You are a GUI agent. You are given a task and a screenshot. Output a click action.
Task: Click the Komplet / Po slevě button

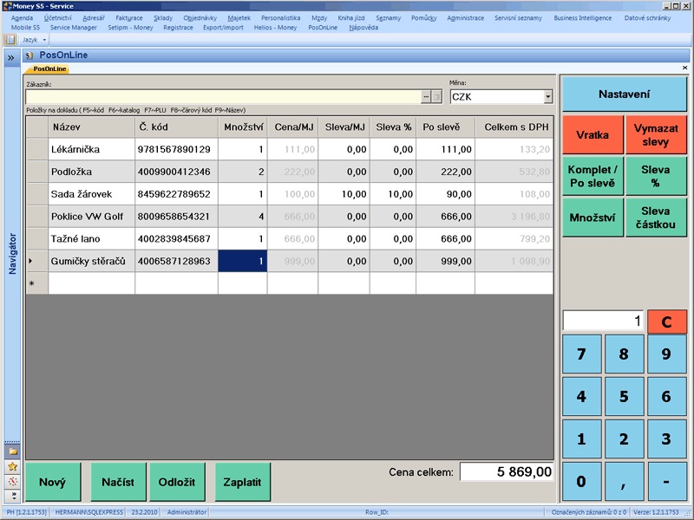[x=593, y=176]
